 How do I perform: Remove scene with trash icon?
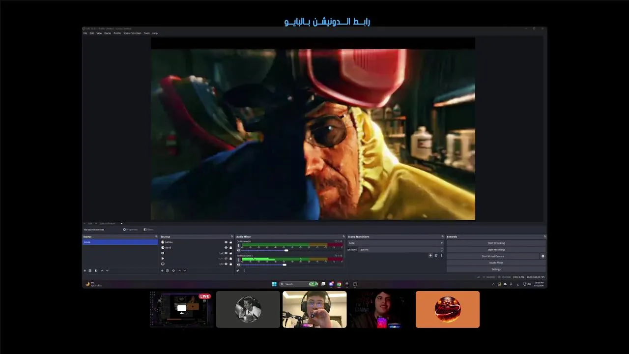pos(90,270)
